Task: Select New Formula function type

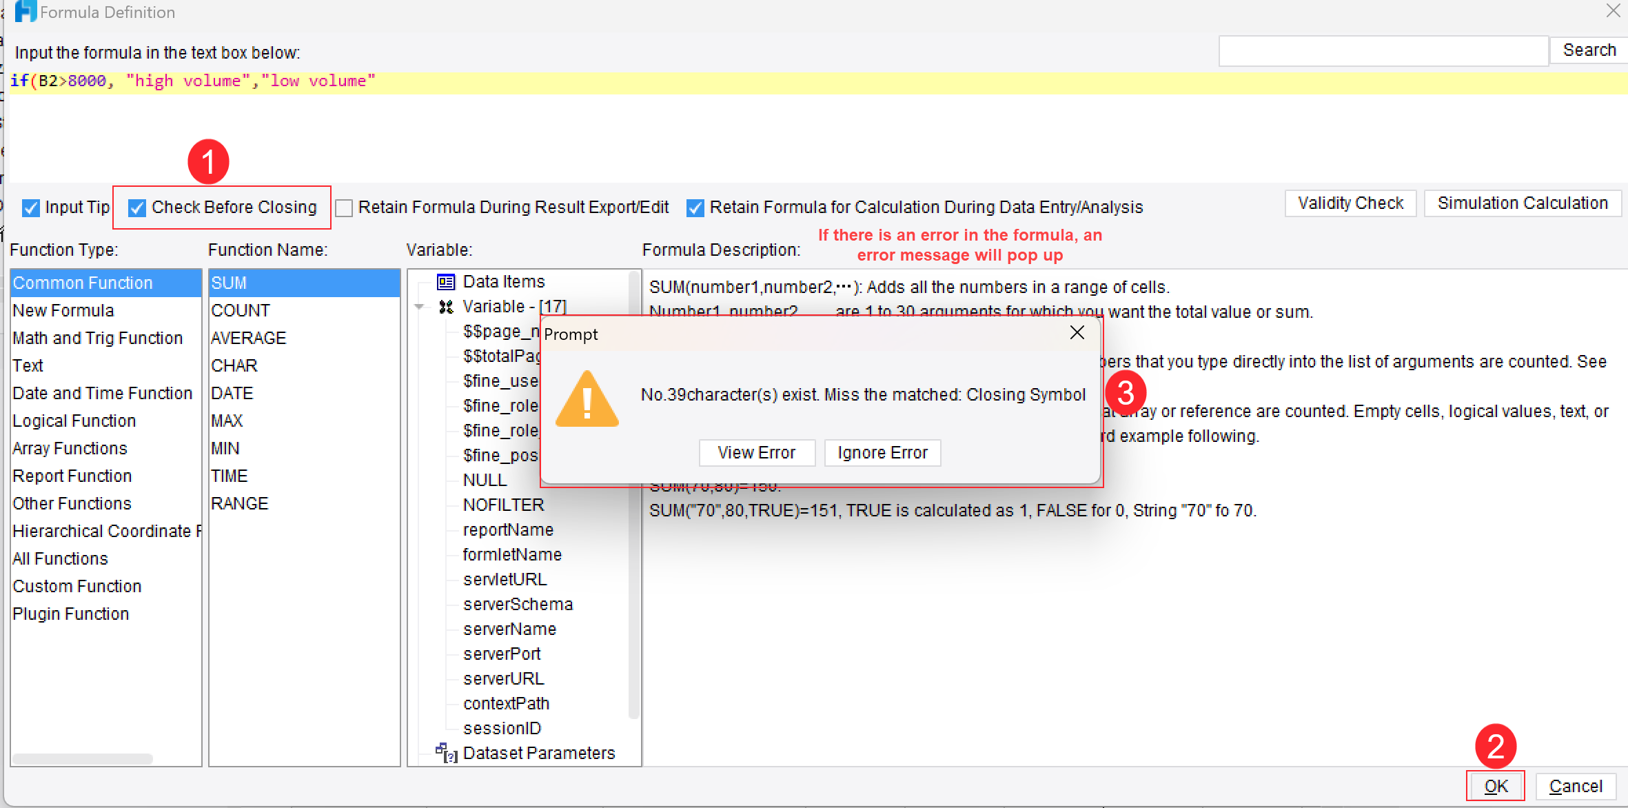Action: [x=105, y=311]
